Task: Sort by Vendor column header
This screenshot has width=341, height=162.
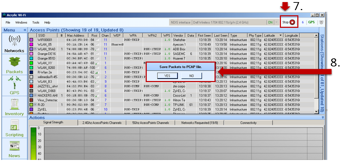Action: pos(178,35)
